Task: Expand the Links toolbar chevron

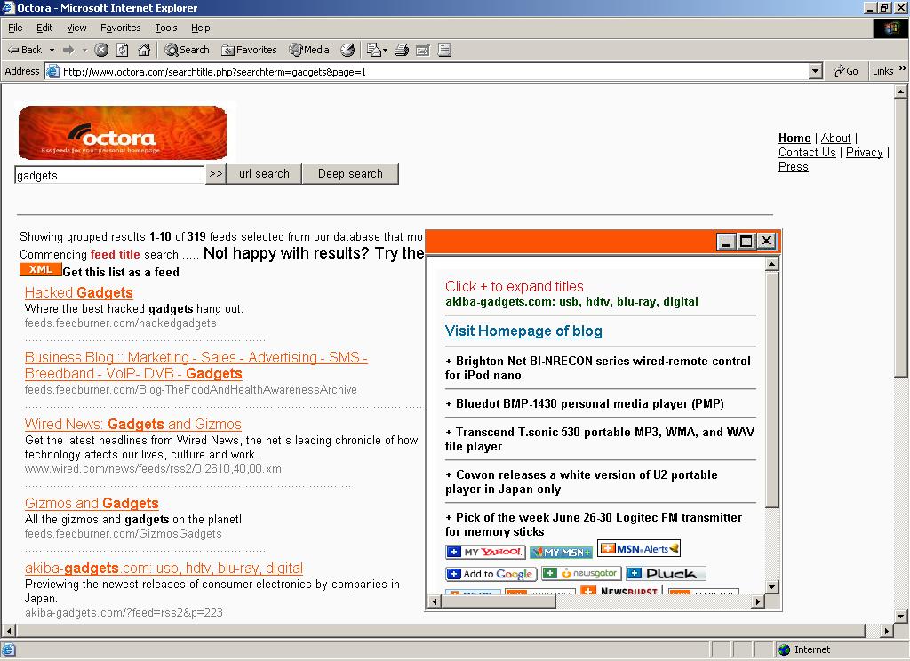Action: pyautogui.click(x=903, y=68)
